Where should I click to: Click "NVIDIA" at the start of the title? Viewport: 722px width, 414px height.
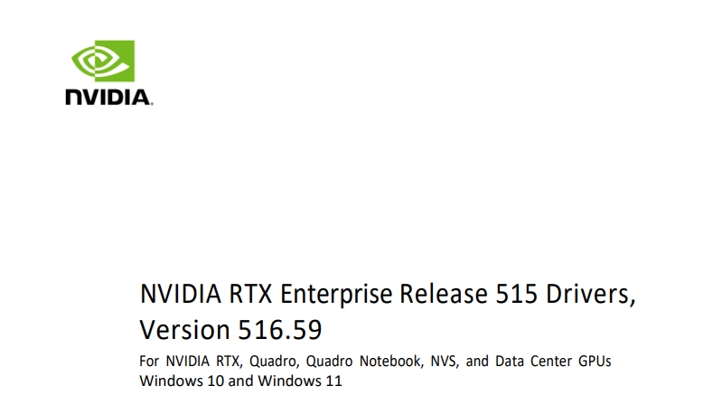(181, 294)
